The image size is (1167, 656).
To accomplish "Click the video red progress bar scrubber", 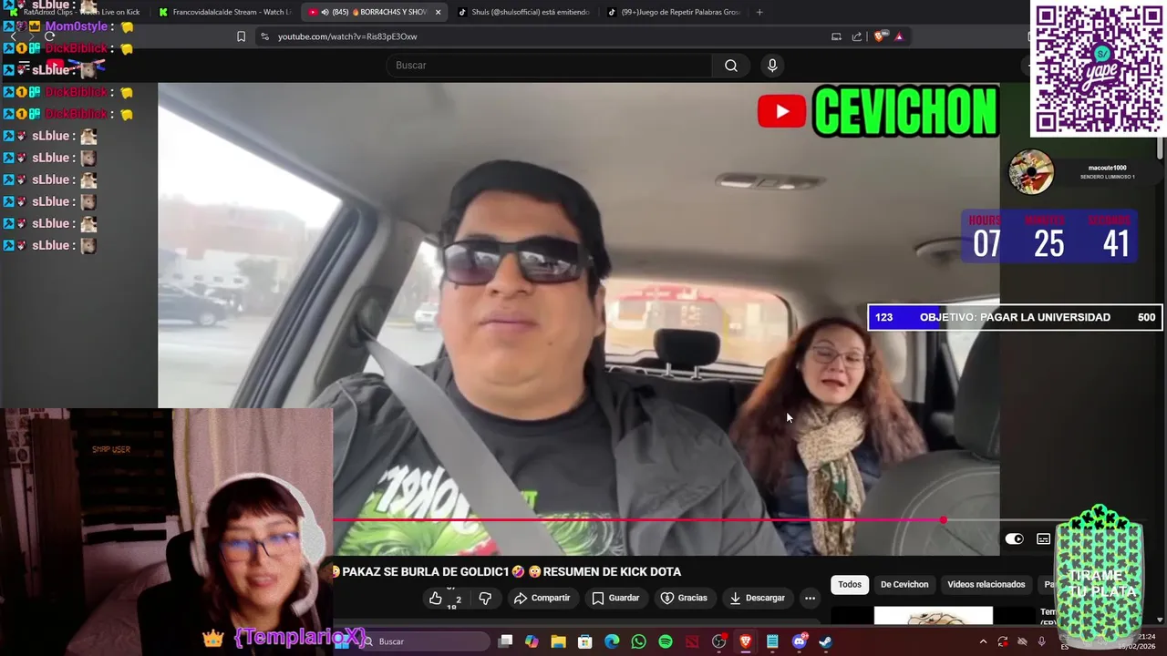I will tap(943, 520).
